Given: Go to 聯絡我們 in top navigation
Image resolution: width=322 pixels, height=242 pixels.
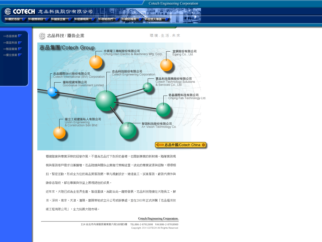Looking at the screenshot, I should (109, 19).
